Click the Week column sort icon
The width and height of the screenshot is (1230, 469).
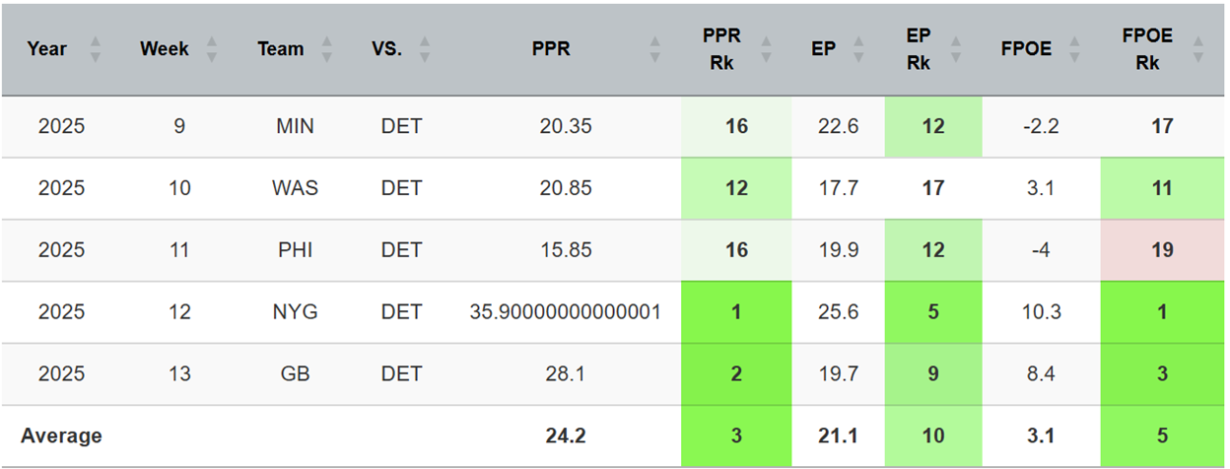(x=212, y=49)
